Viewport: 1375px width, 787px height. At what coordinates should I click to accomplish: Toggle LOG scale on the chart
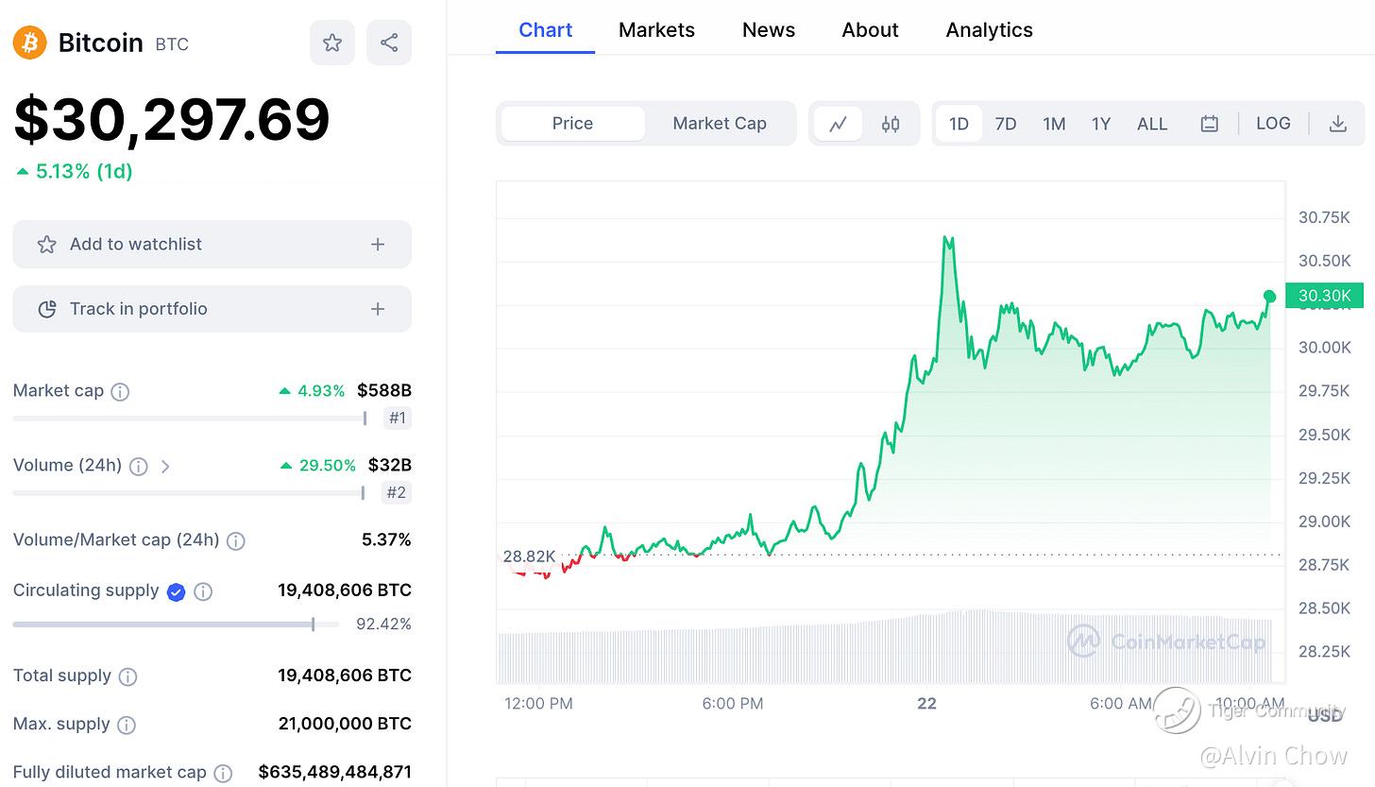[1273, 124]
